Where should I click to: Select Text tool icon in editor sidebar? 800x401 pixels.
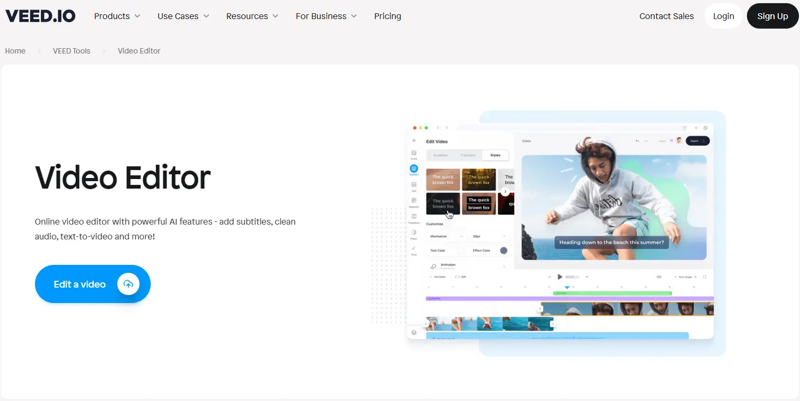414,185
